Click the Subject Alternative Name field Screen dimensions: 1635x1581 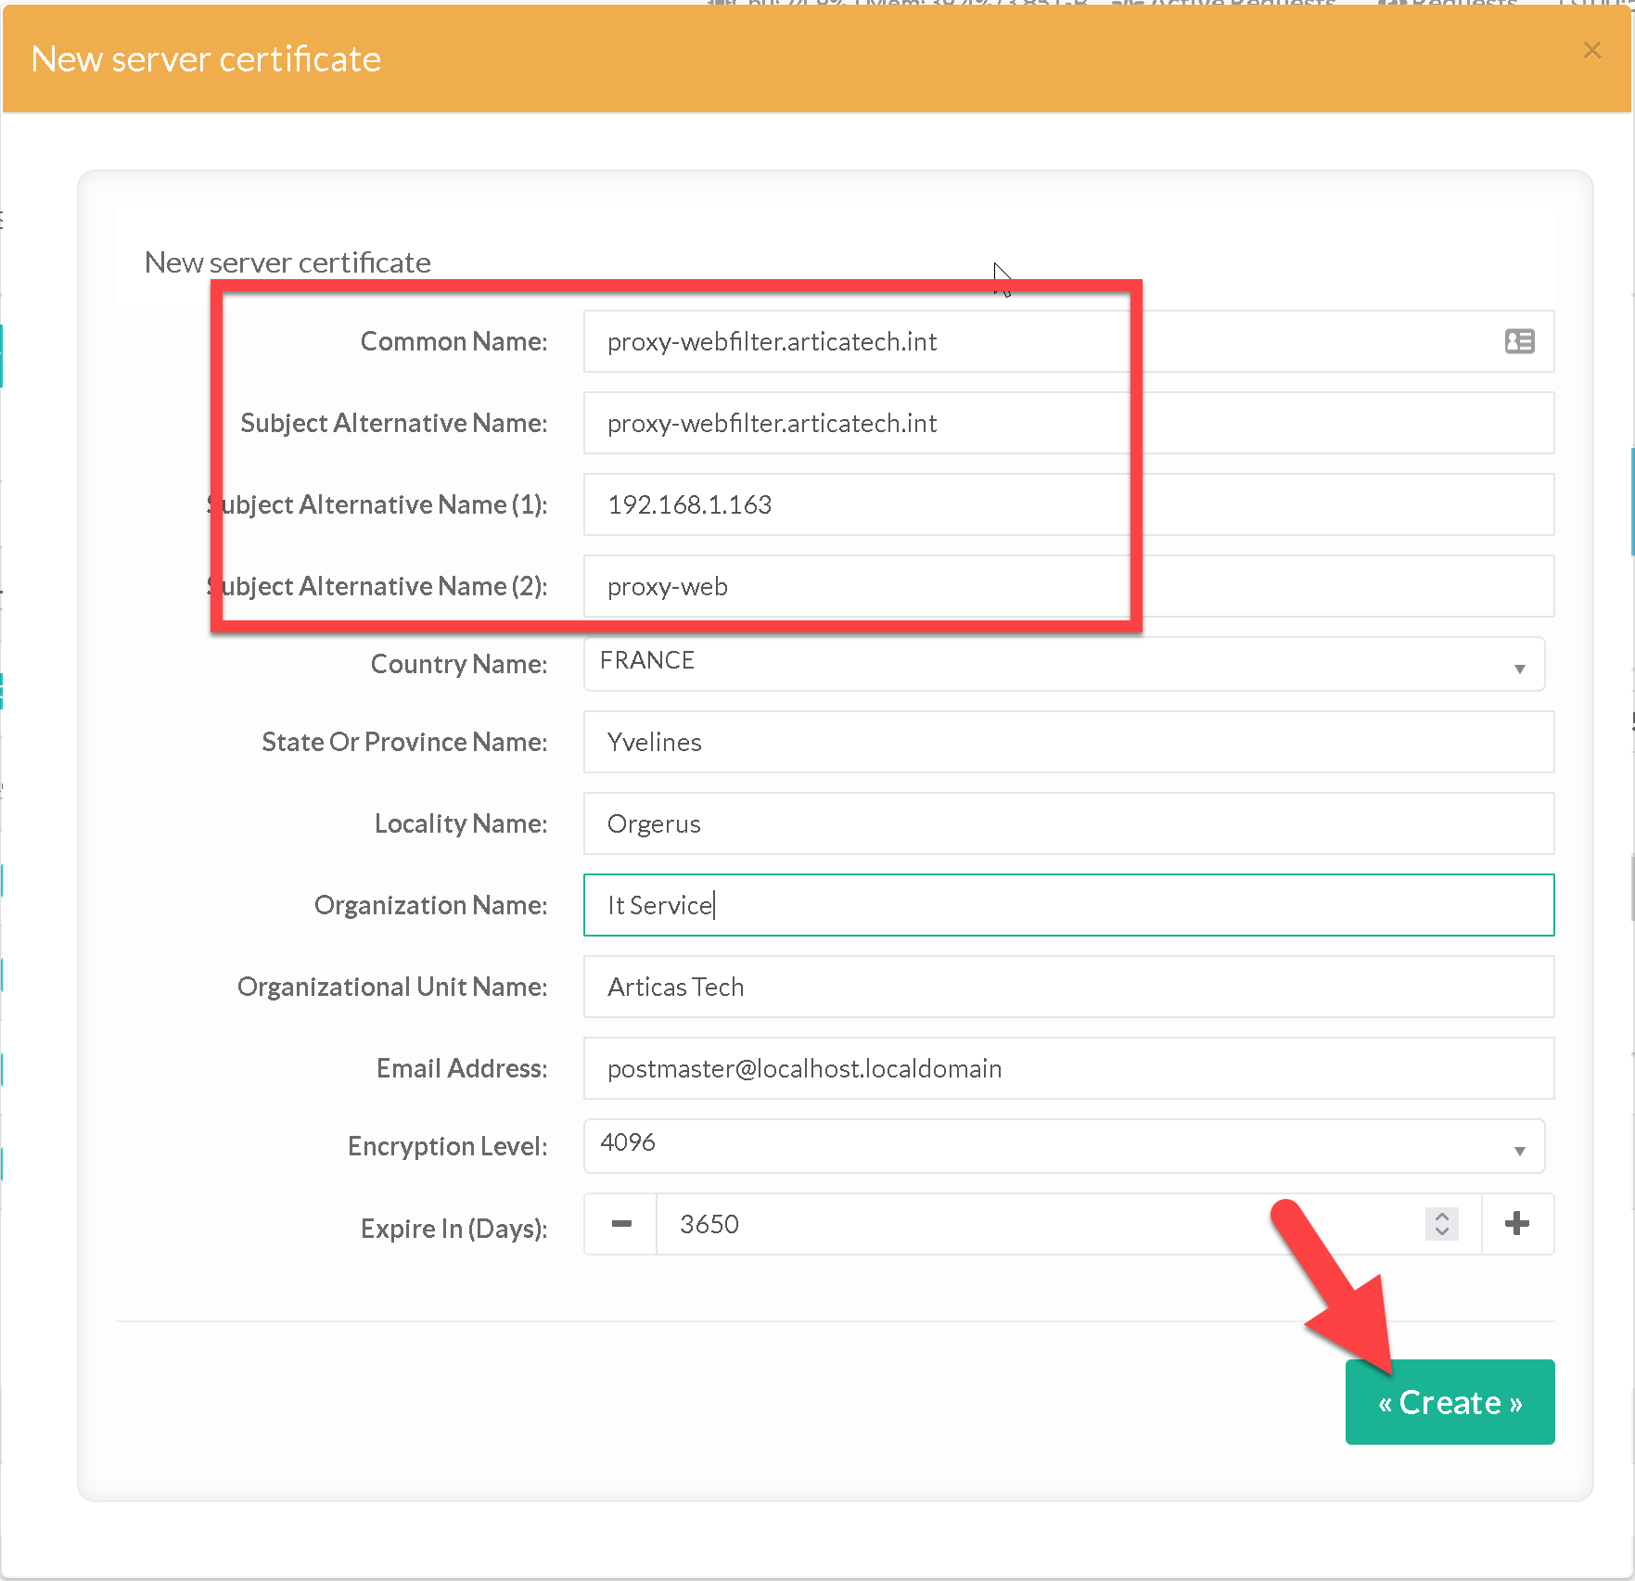point(1067,423)
